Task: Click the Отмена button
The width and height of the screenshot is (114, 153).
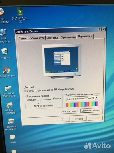Action: point(79,119)
